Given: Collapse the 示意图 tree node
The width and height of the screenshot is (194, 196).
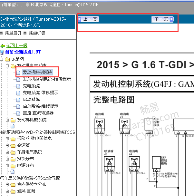Looking at the screenshot, I should (2, 59).
